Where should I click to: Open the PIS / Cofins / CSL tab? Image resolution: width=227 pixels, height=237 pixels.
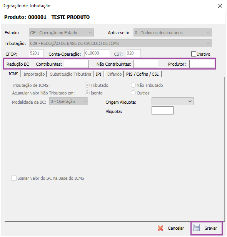142,74
